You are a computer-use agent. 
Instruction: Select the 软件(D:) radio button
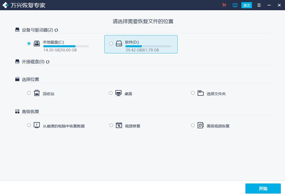click(x=111, y=43)
